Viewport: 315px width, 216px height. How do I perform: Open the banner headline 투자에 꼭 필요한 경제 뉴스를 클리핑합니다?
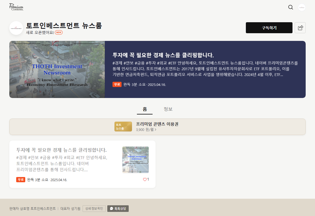pyautogui.click(x=163, y=55)
